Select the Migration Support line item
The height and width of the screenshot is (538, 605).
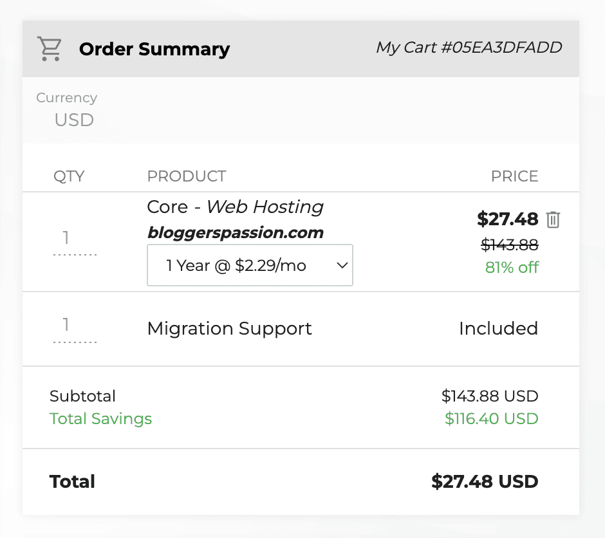click(230, 328)
